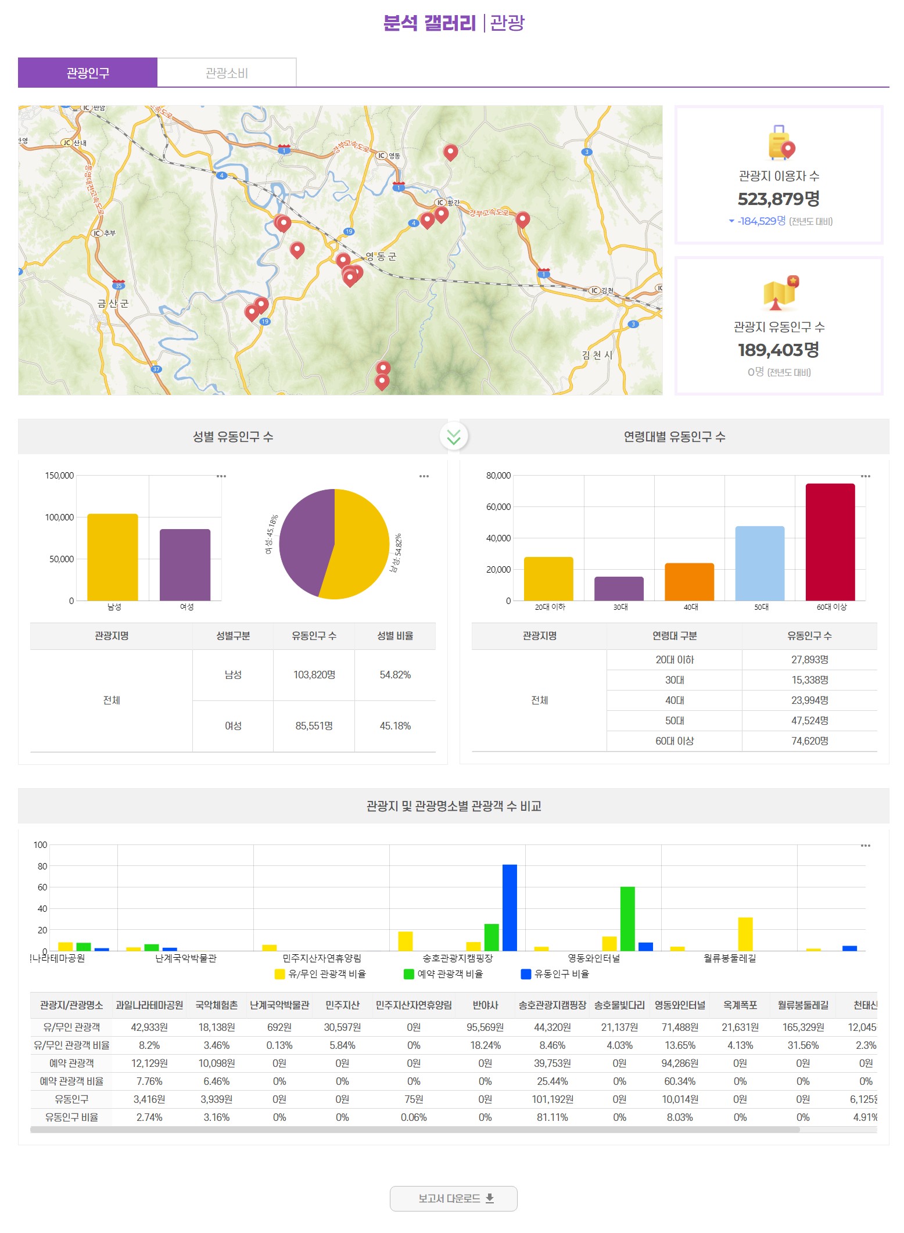This screenshot has height=1233, width=904.
Task: Click the red 60대 이상 bar
Action: tap(830, 541)
